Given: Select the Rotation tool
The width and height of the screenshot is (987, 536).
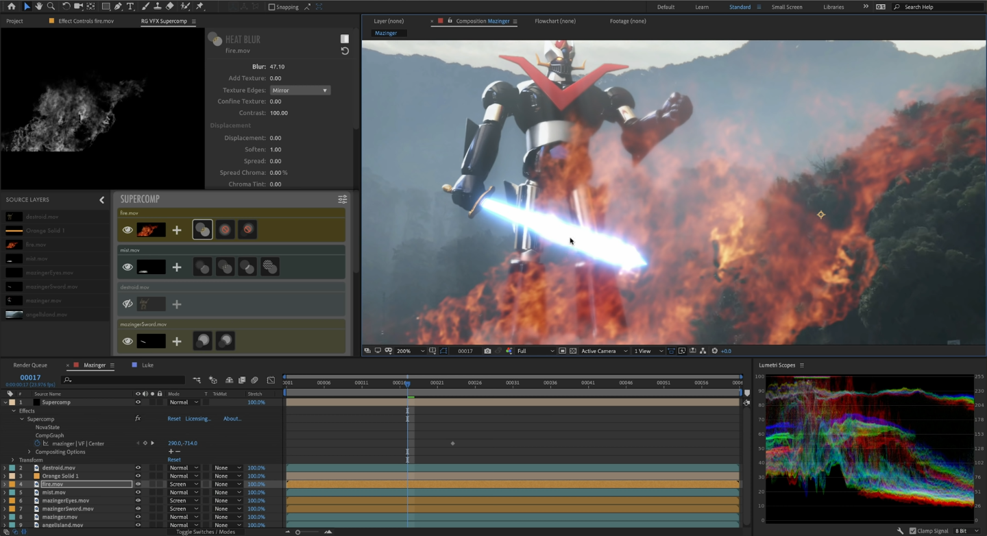Looking at the screenshot, I should tap(66, 6).
